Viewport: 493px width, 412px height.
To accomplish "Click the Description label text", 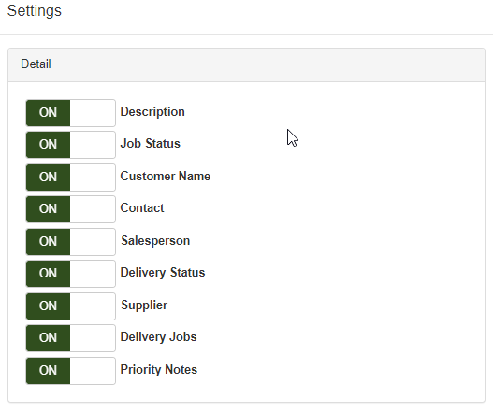I will pyautogui.click(x=152, y=112).
